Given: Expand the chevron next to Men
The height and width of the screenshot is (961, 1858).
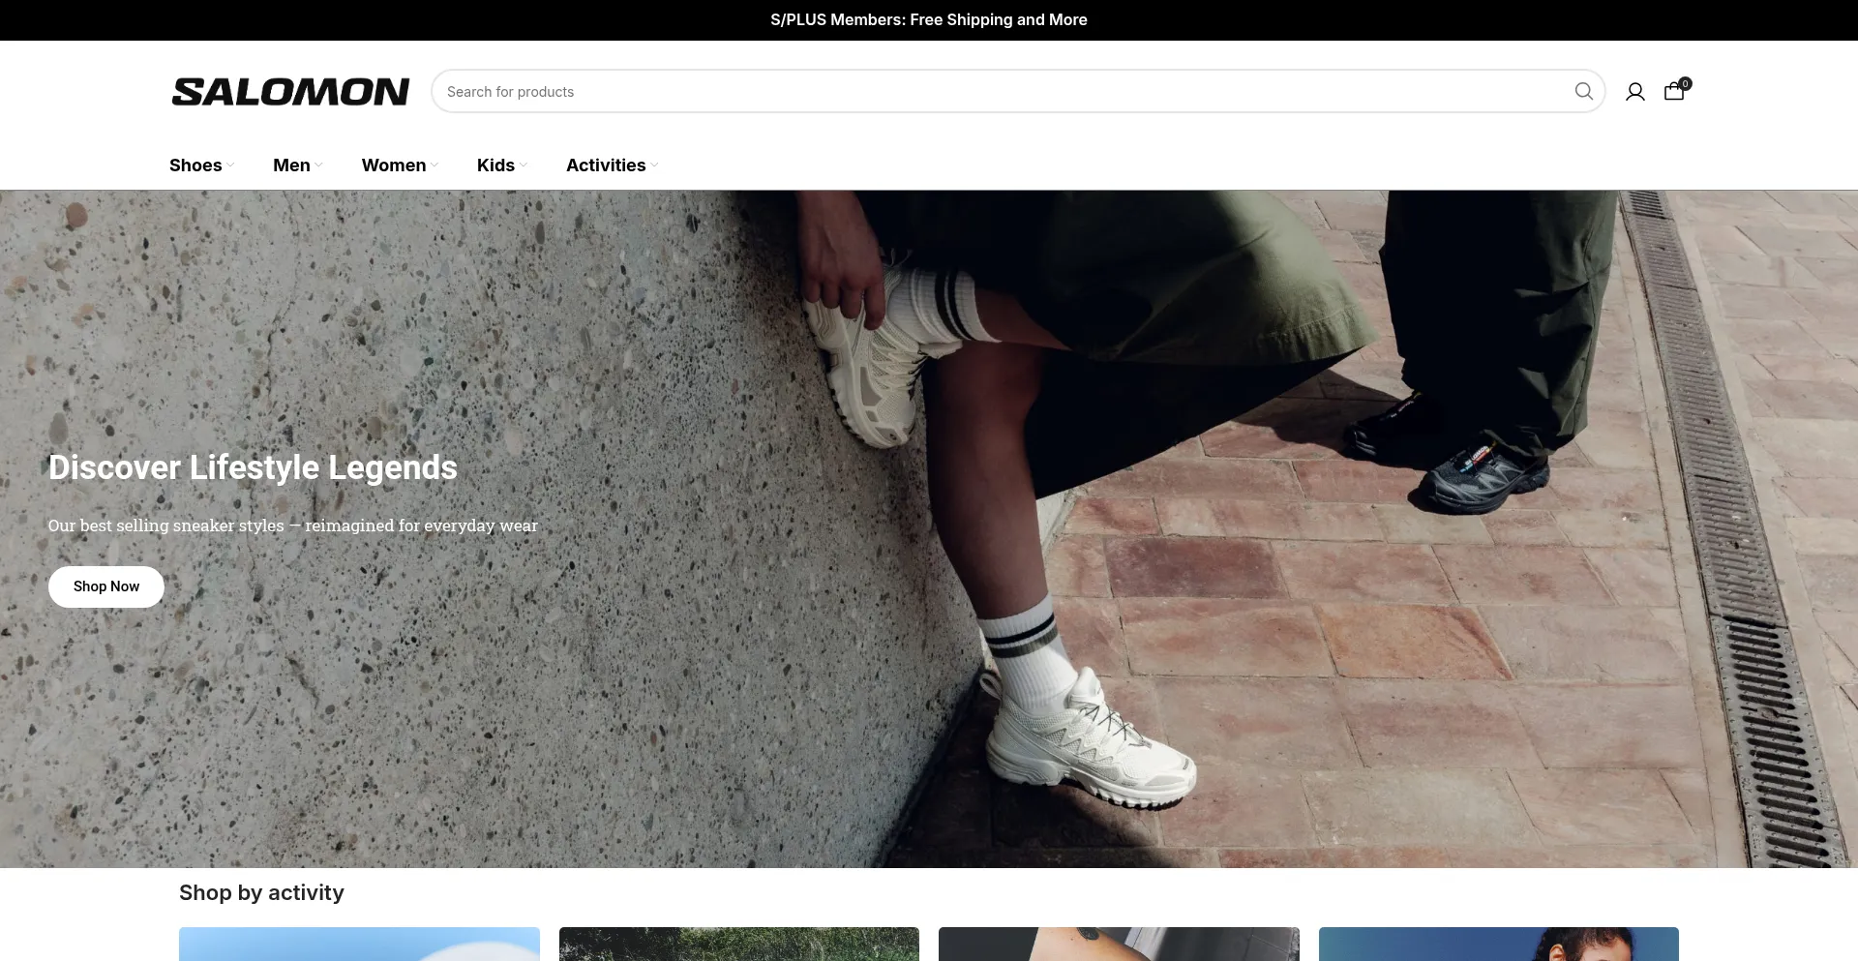Looking at the screenshot, I should click(x=318, y=165).
